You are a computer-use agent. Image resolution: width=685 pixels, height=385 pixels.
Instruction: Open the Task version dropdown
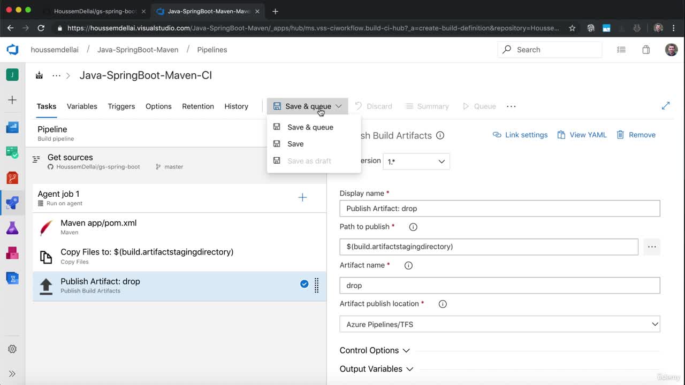coord(416,161)
